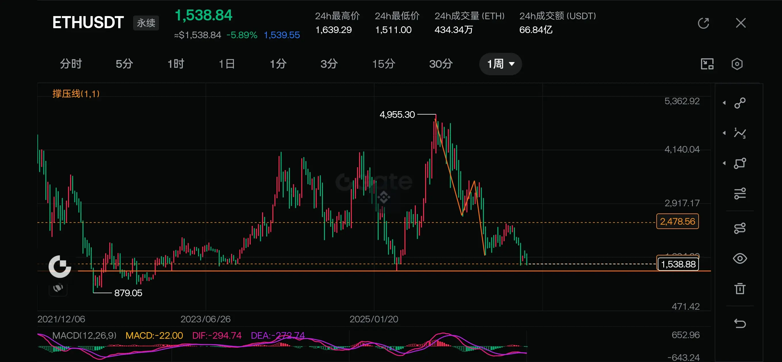Switch to the 1分 timeframe
782x362 pixels.
(x=278, y=64)
